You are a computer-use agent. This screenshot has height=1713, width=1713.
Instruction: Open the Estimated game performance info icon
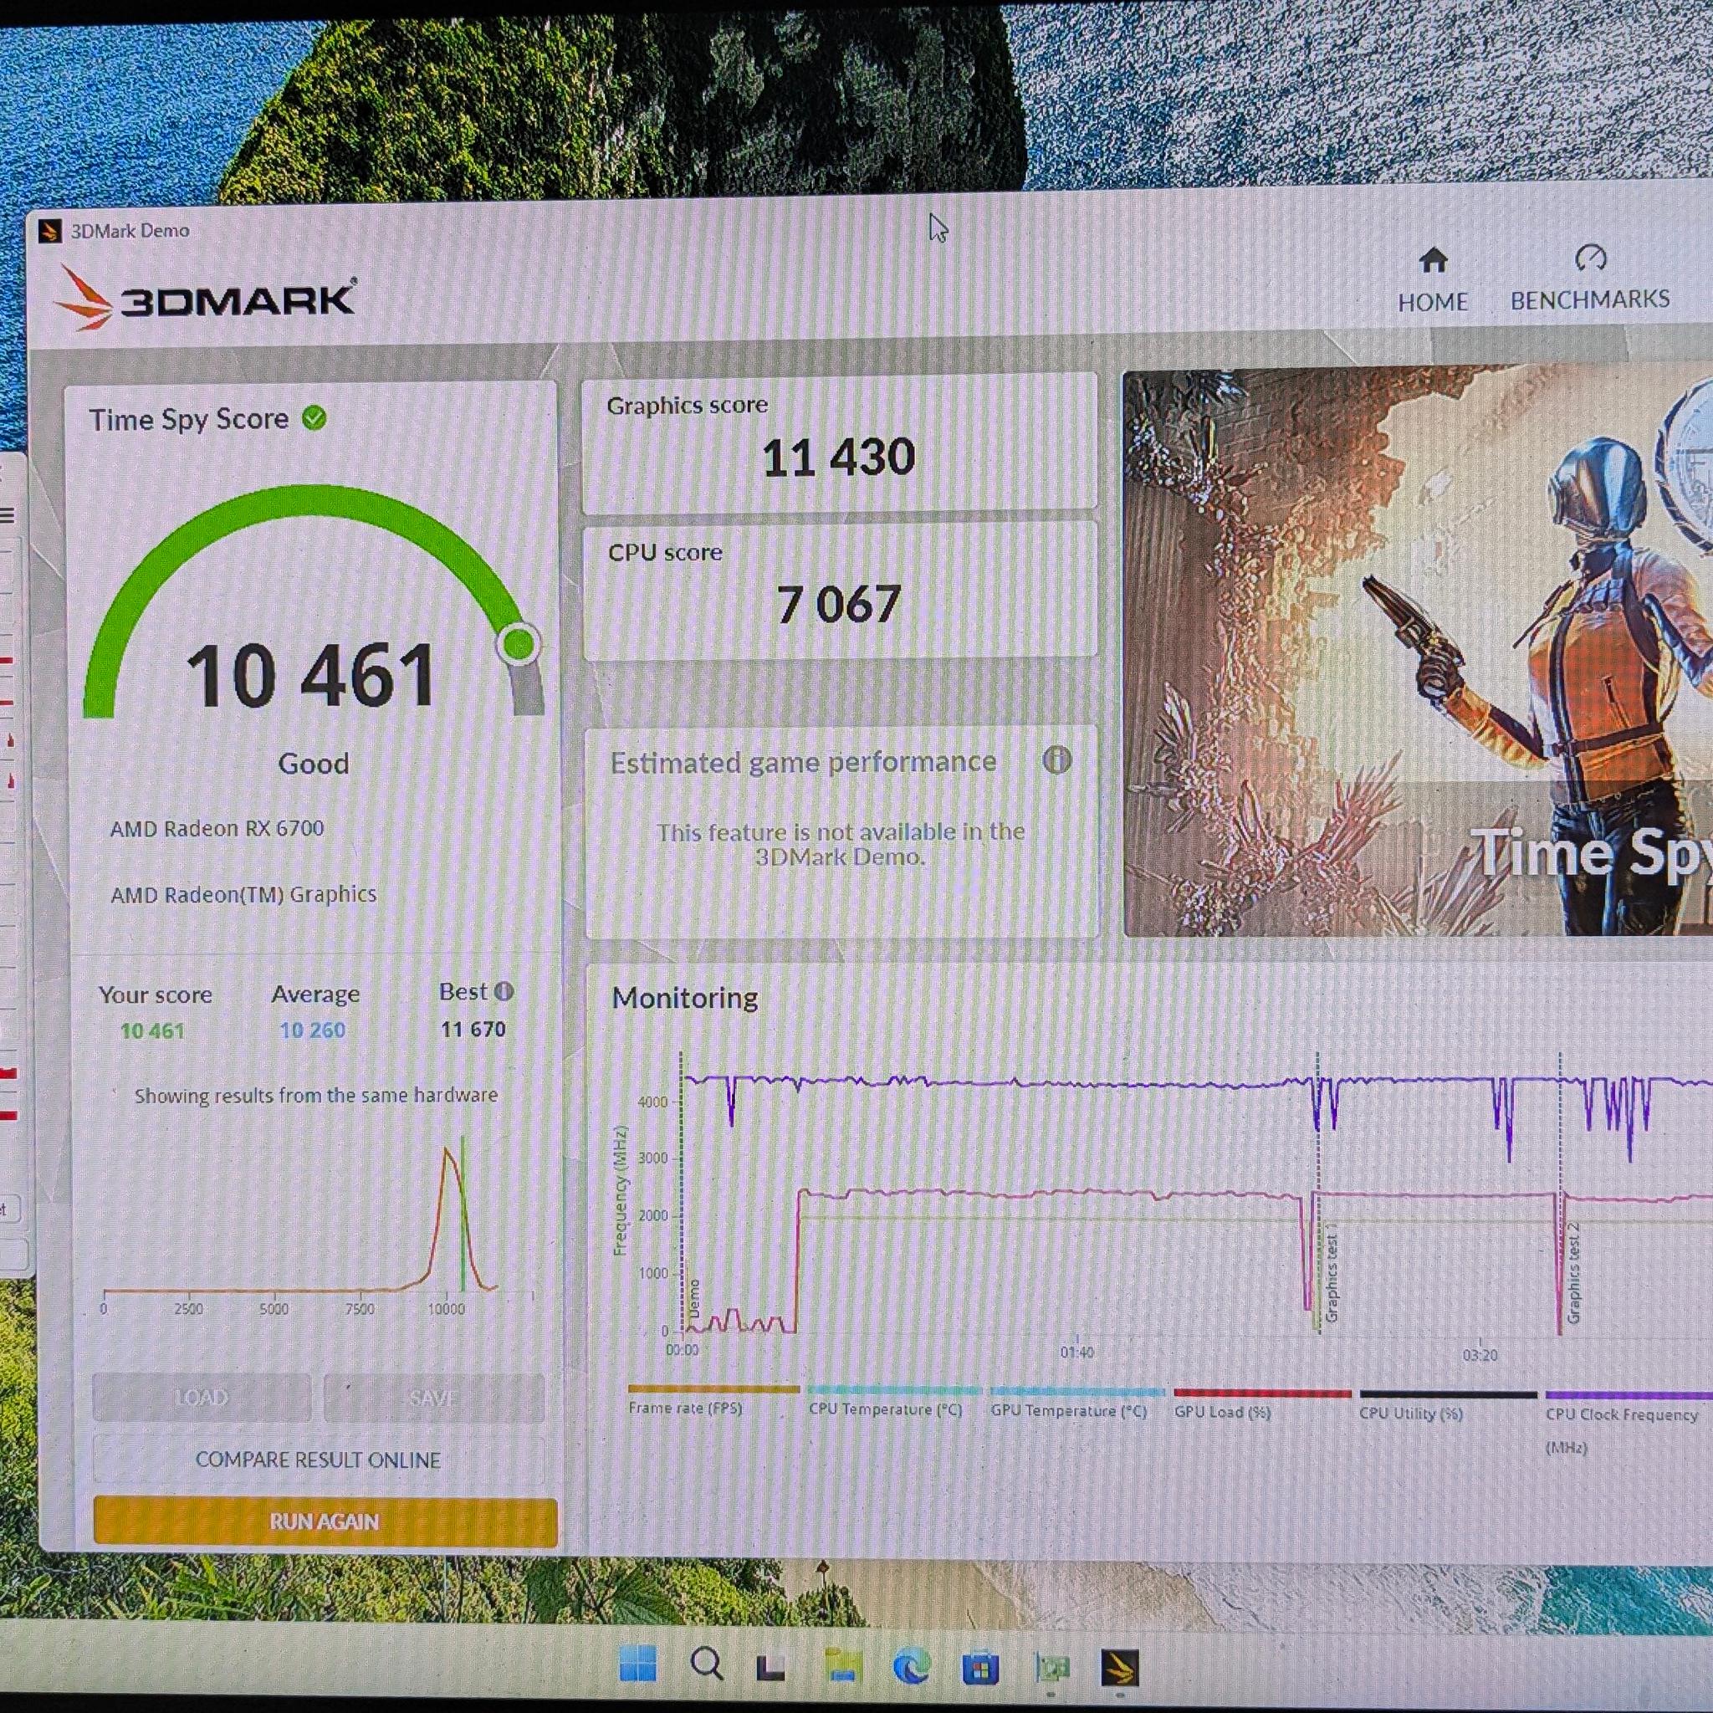[1056, 759]
